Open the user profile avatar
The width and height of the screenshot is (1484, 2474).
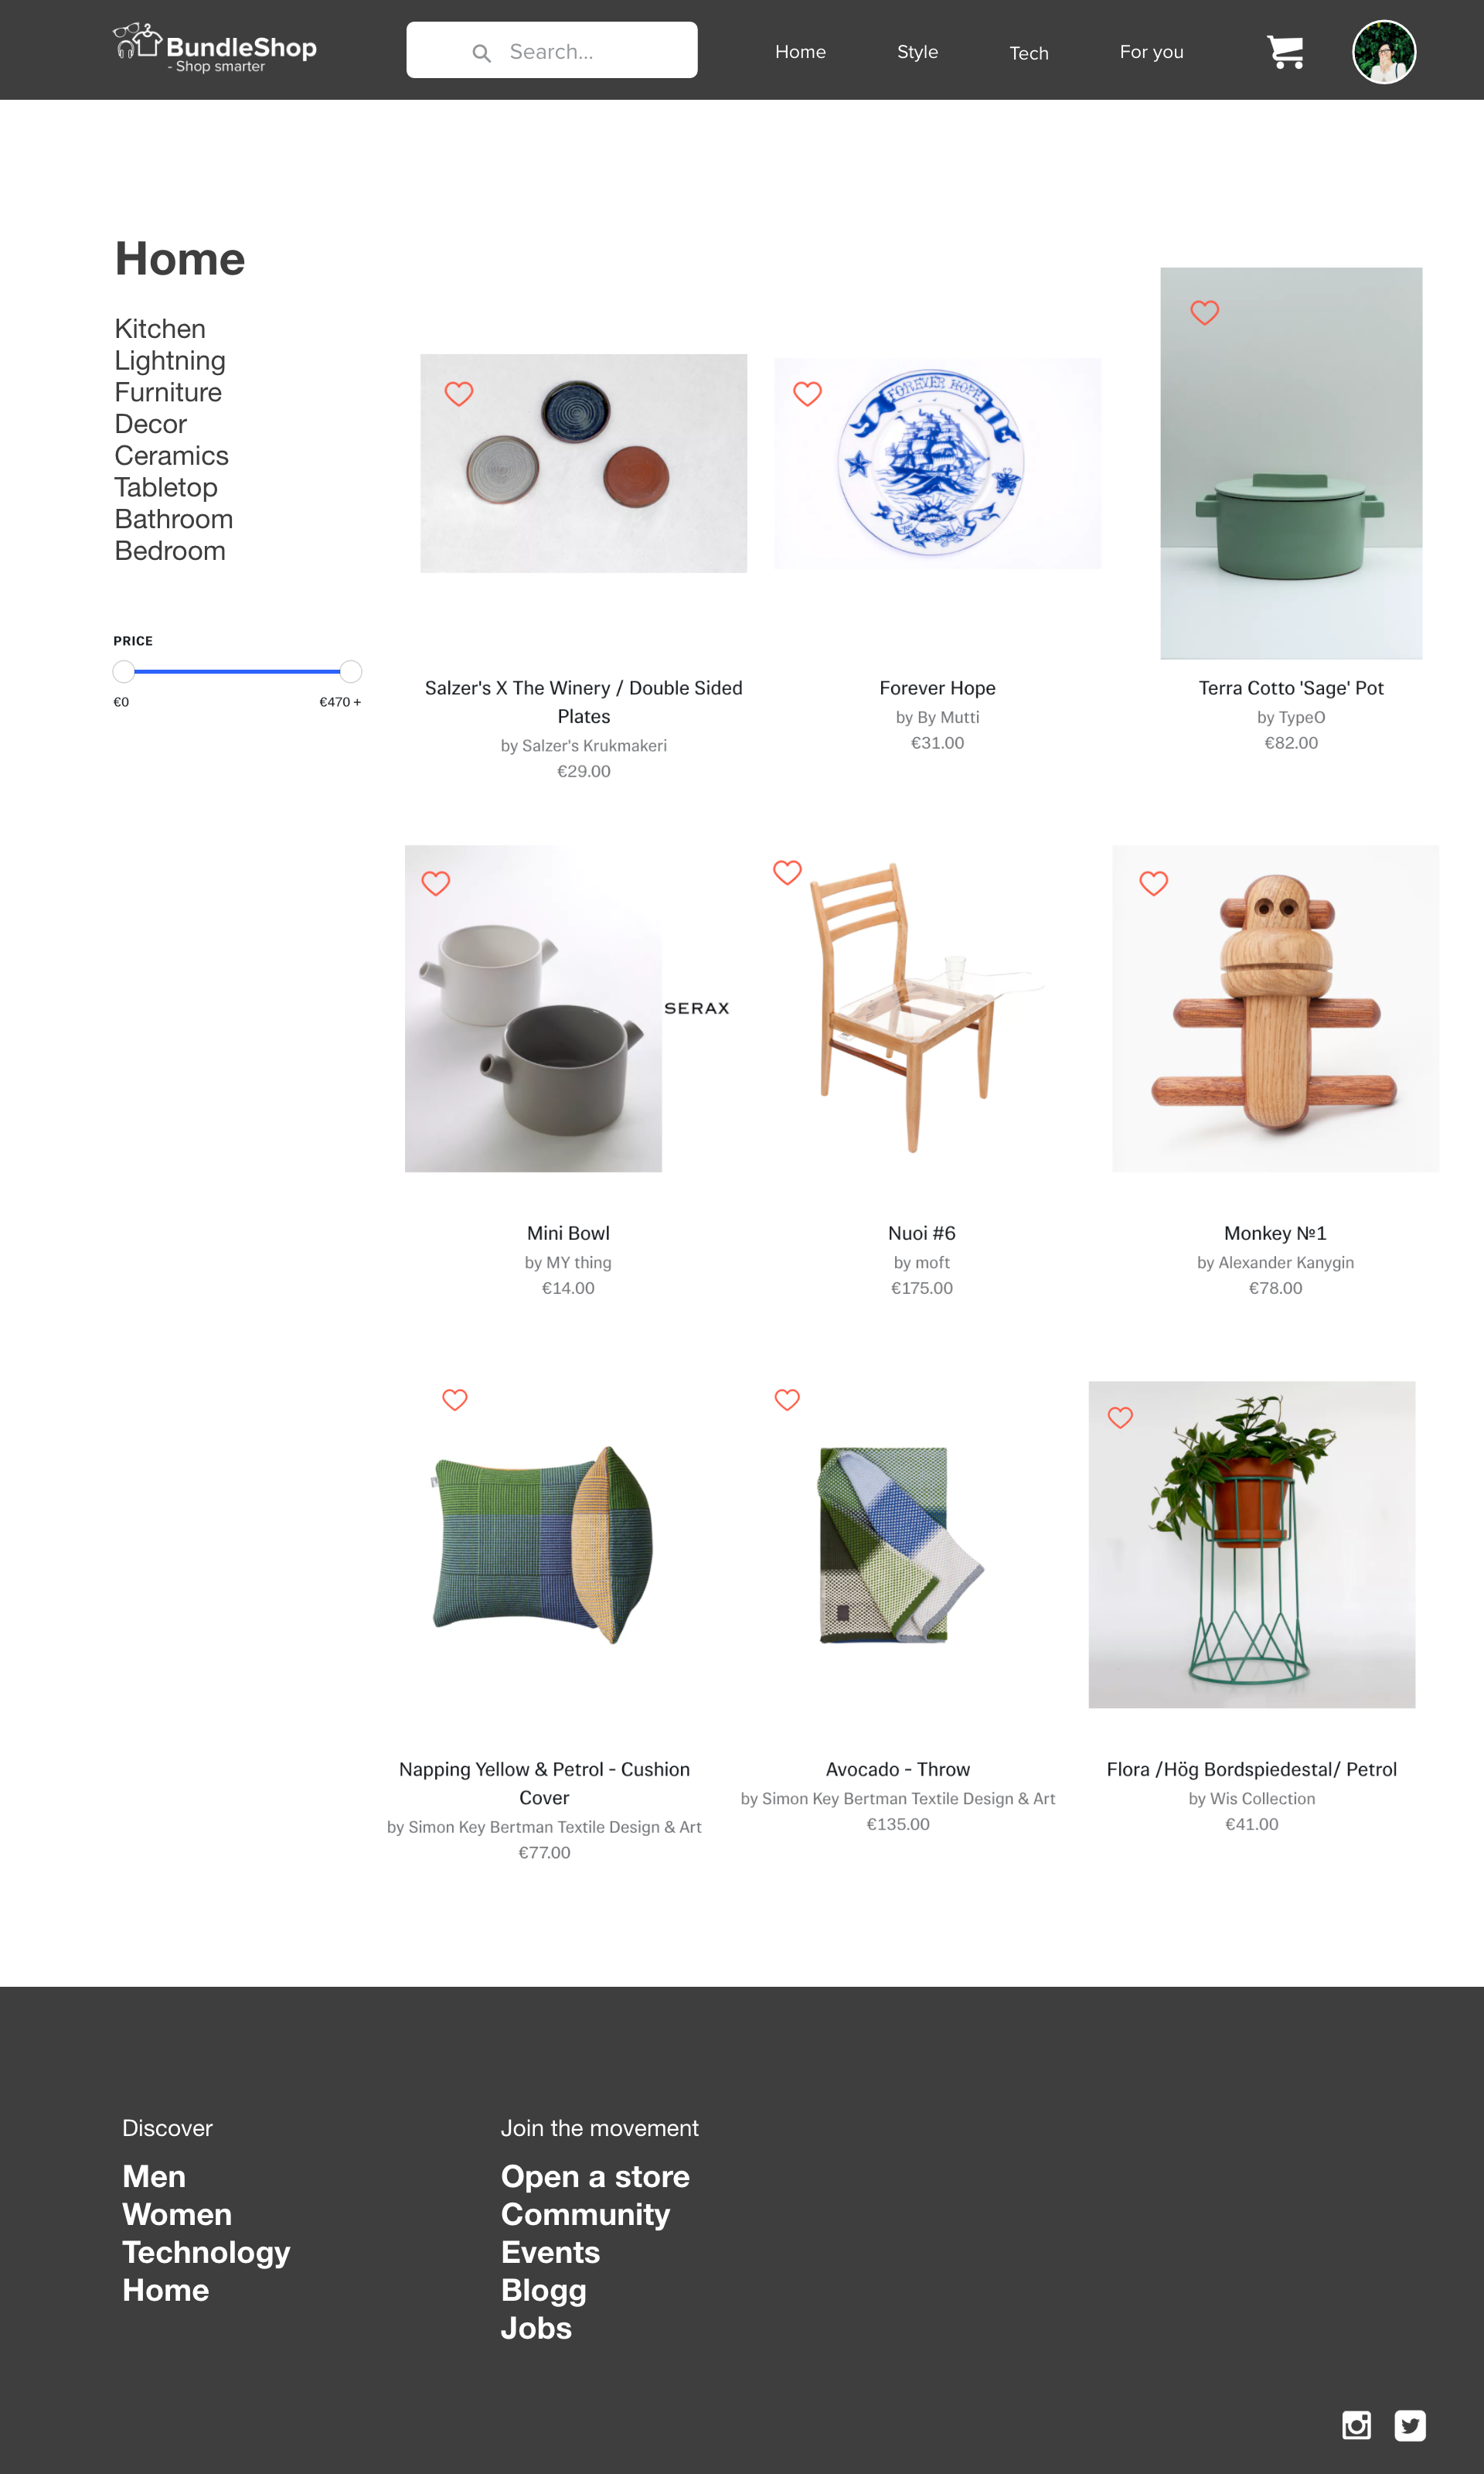(1384, 52)
